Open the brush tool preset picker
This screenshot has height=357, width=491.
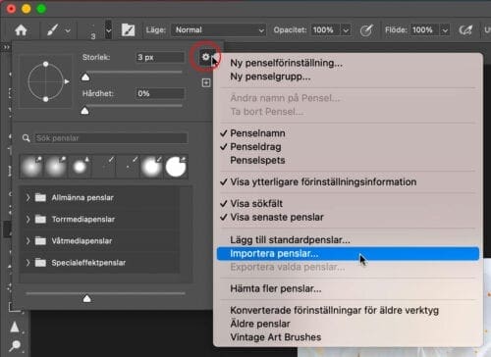pyautogui.click(x=59, y=30)
